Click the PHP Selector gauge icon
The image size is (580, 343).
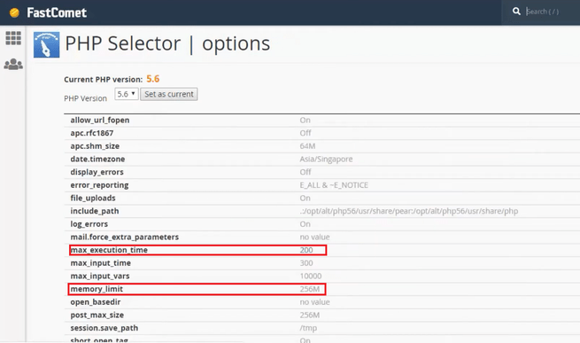coord(46,45)
